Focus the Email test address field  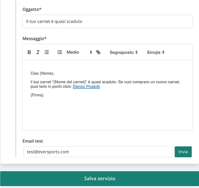pos(98,152)
